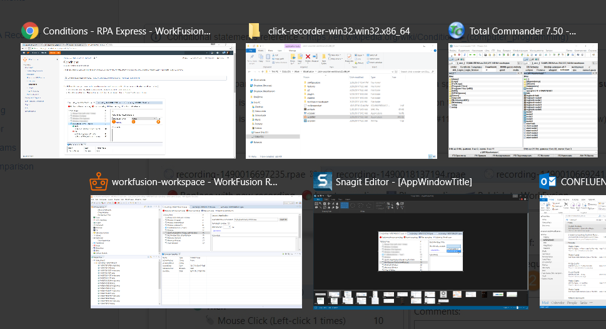
Task: Click the WorkFusion robot icon
Action: coord(99,182)
